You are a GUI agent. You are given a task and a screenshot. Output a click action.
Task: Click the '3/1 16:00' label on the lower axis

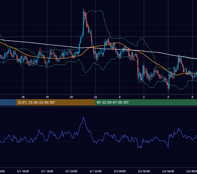[23, 171]
